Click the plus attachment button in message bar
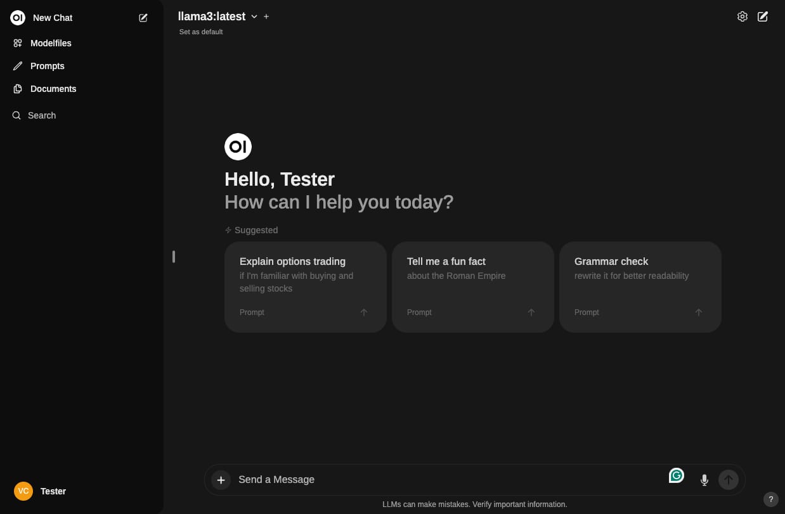785x514 pixels. click(x=221, y=480)
